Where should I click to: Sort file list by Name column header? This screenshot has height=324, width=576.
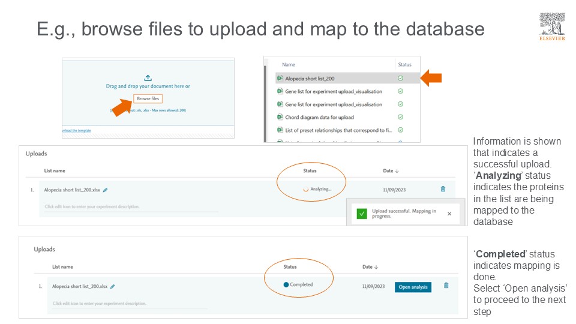289,64
